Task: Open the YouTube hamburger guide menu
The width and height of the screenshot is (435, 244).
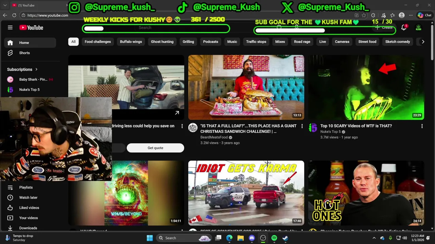Action: coord(10,27)
